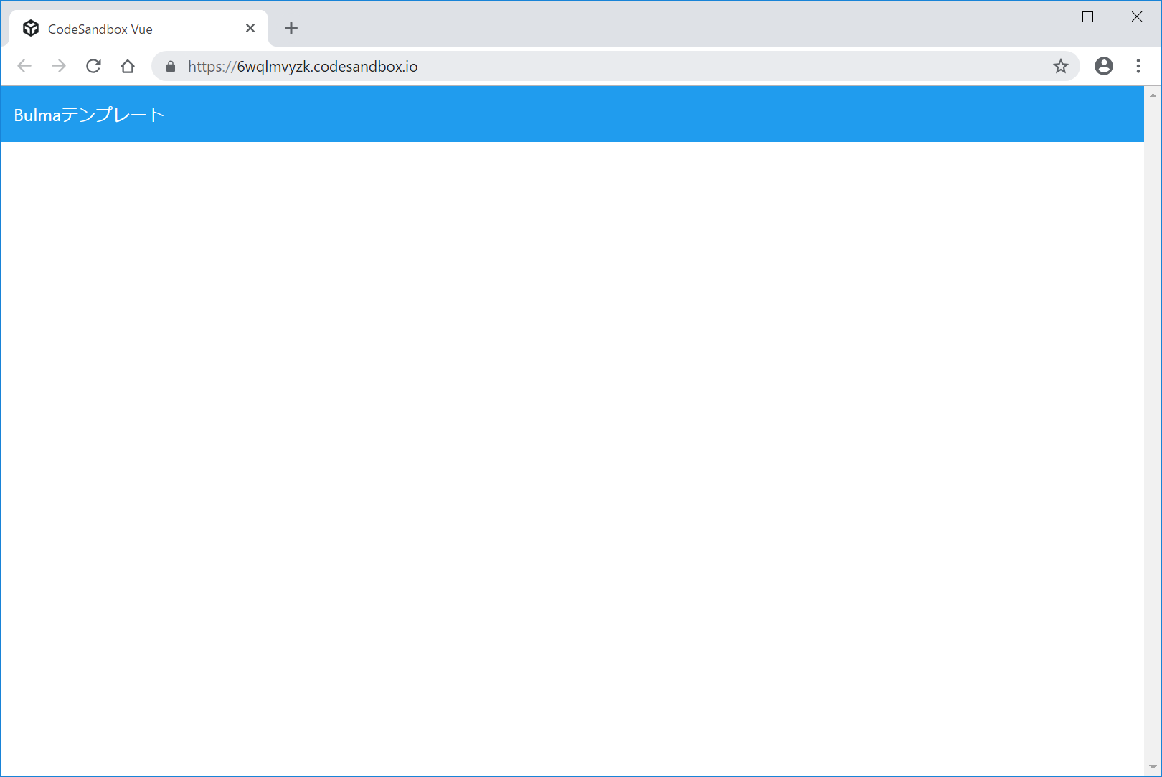The height and width of the screenshot is (777, 1162).
Task: Open the browser home page
Action: pyautogui.click(x=128, y=67)
